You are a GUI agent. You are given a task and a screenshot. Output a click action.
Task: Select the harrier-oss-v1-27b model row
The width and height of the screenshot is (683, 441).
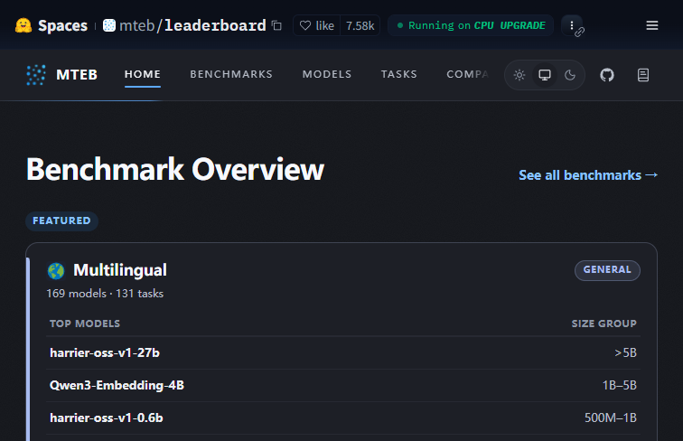[x=343, y=353]
